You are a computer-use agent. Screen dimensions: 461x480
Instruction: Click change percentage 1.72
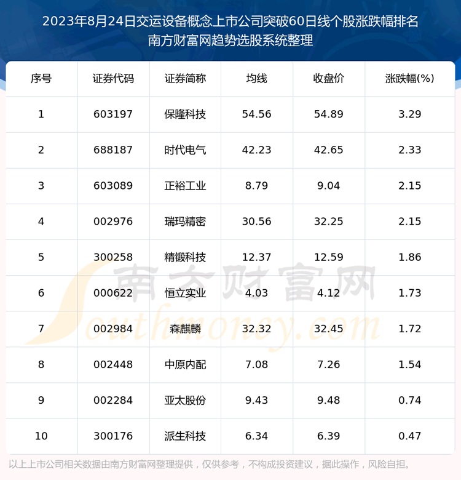click(x=409, y=329)
